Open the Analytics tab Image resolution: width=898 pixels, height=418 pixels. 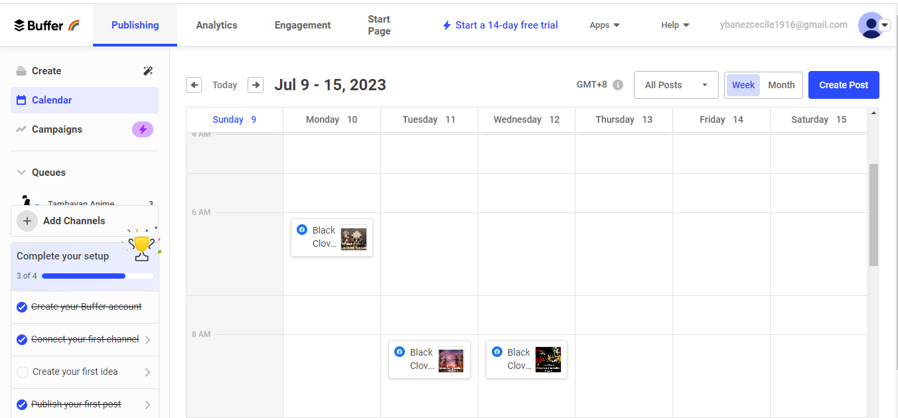click(216, 25)
